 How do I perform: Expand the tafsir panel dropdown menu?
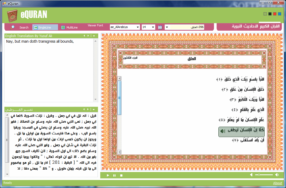click(x=94, y=110)
